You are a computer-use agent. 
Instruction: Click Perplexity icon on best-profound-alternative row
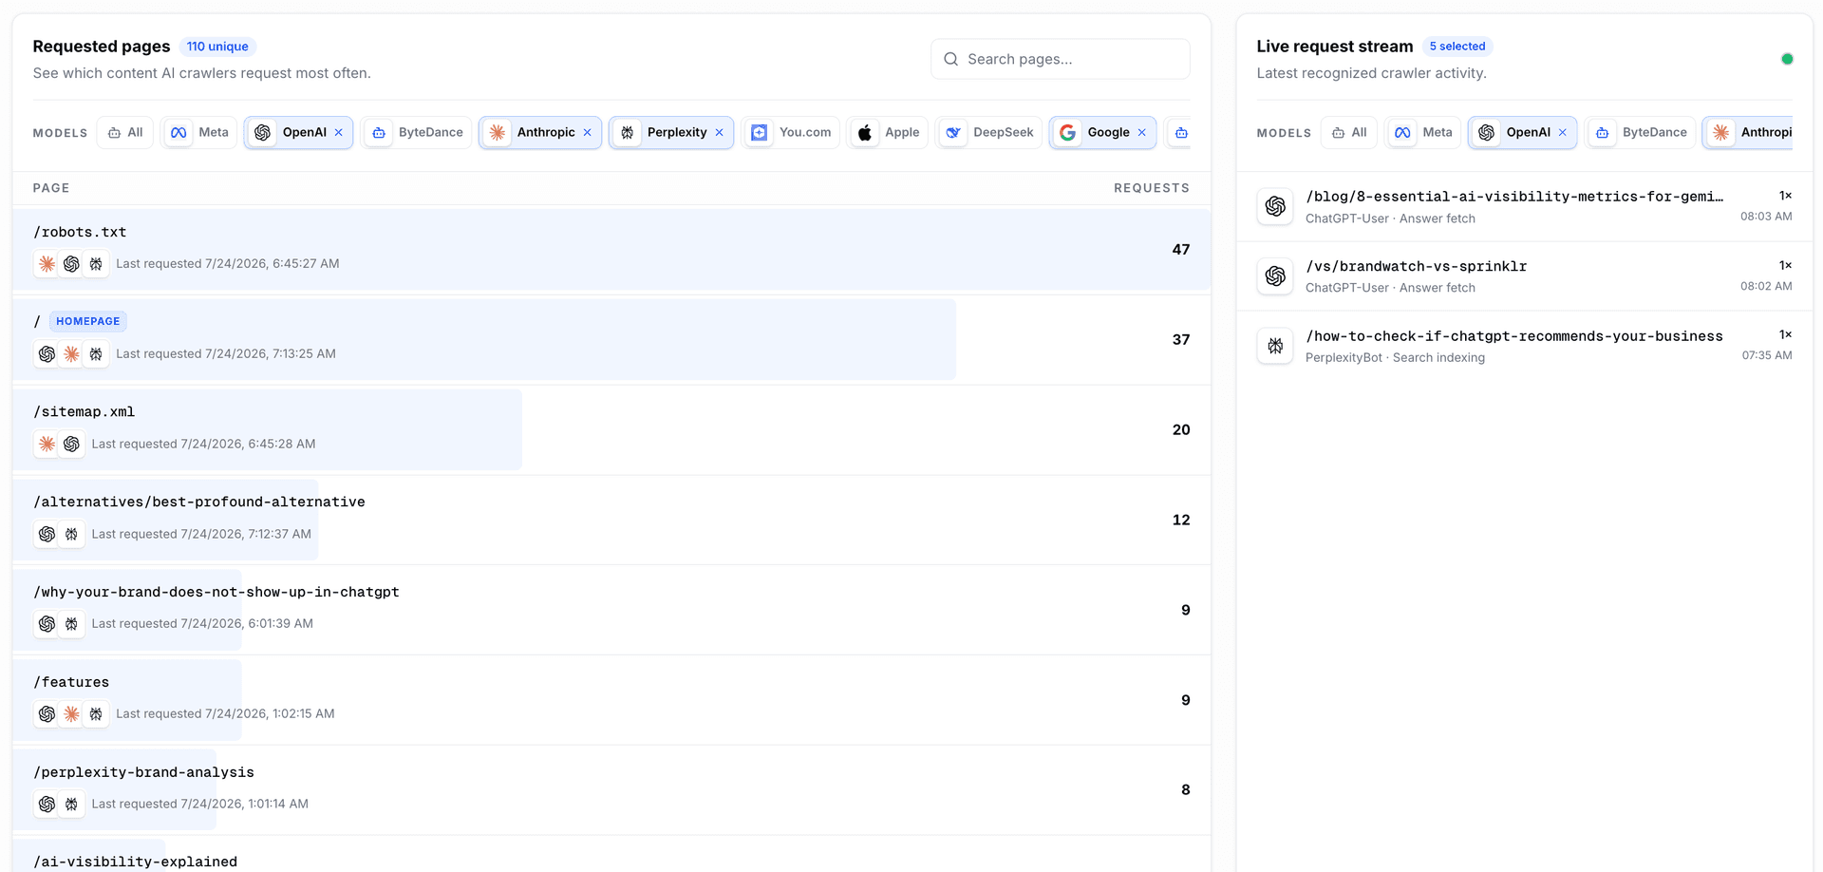tap(71, 534)
